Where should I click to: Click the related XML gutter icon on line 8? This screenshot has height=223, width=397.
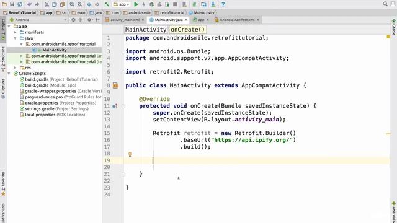(x=115, y=85)
